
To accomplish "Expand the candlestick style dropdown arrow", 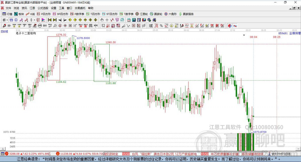I will coord(34,20).
